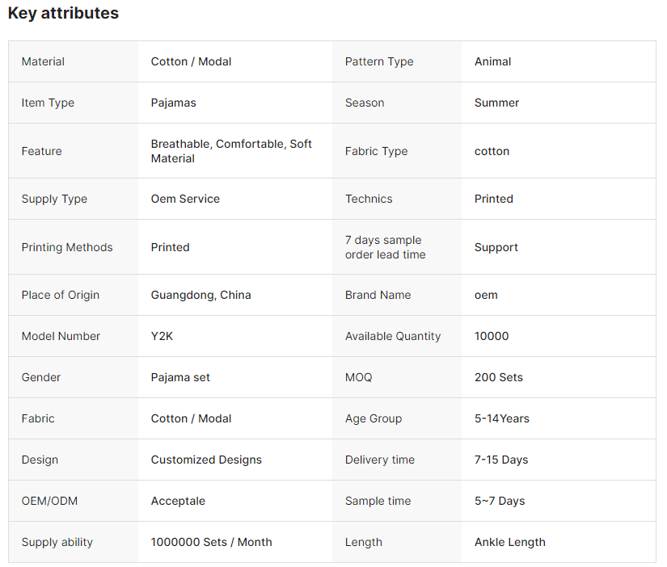
Task: Select the Cotton / Modal material value
Action: 191,61
